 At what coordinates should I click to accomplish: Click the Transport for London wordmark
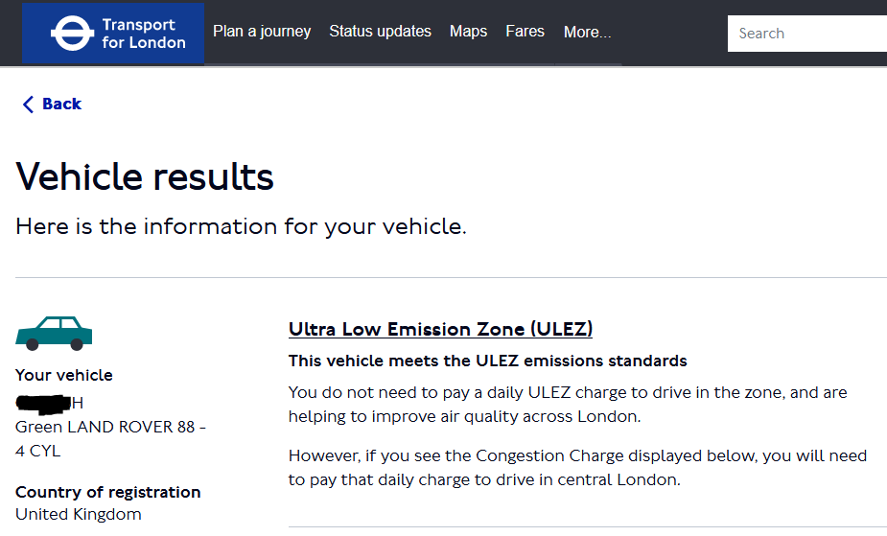[x=144, y=34]
